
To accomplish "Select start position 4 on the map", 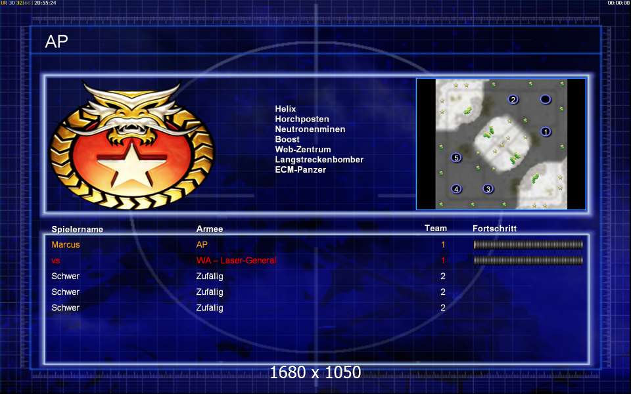I will click(456, 188).
